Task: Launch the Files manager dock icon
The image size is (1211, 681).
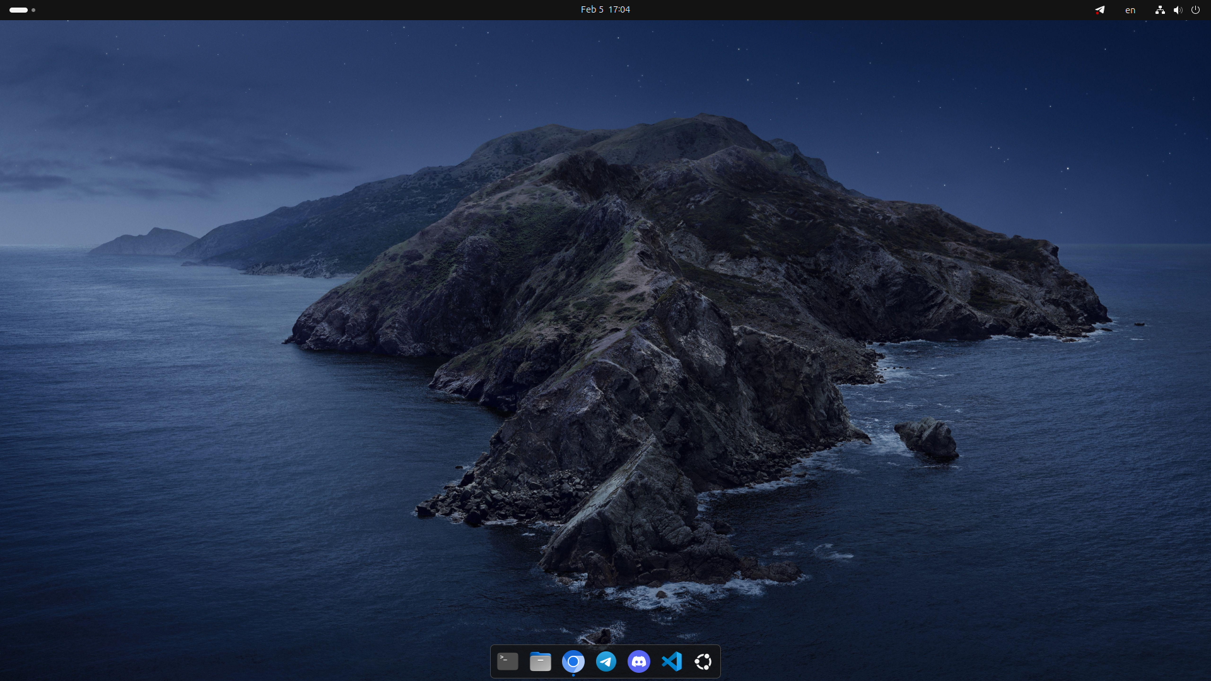Action: [541, 661]
